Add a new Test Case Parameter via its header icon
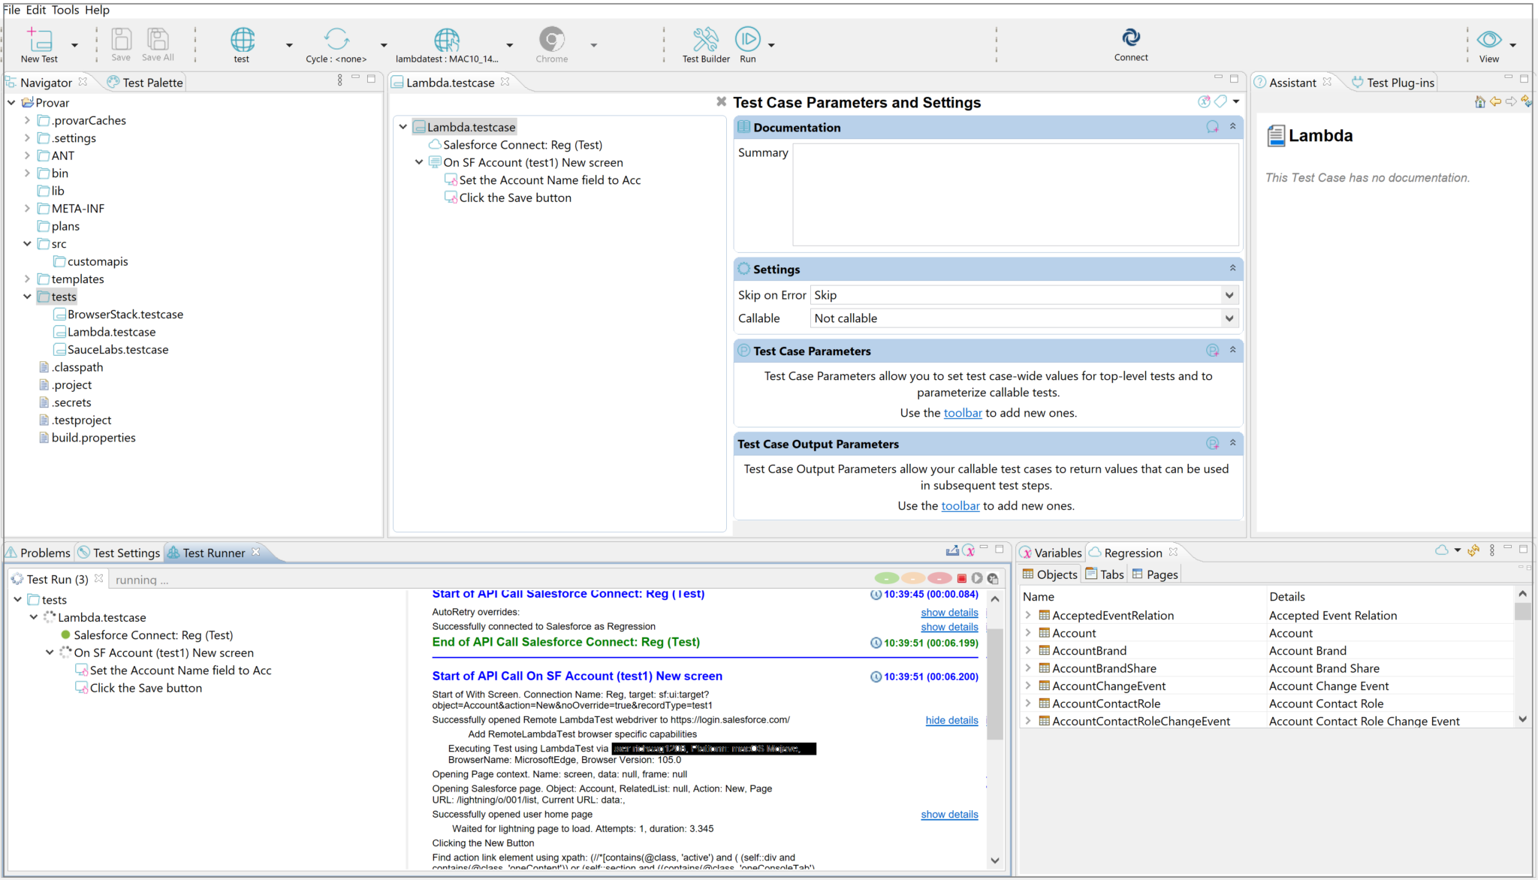 click(x=1213, y=350)
